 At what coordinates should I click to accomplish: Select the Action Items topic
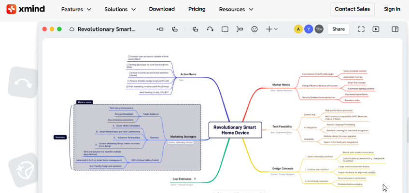click(x=188, y=74)
